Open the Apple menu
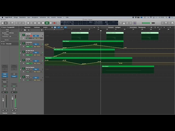The height and width of the screenshot is (131, 175). (2, 17)
